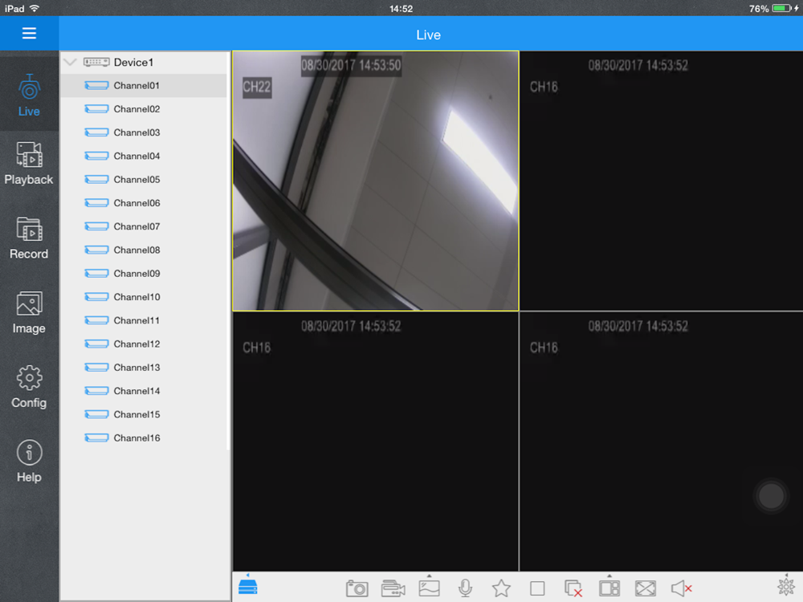The image size is (803, 602).
Task: Click the Channel01 blue device icon
Action: 96,86
